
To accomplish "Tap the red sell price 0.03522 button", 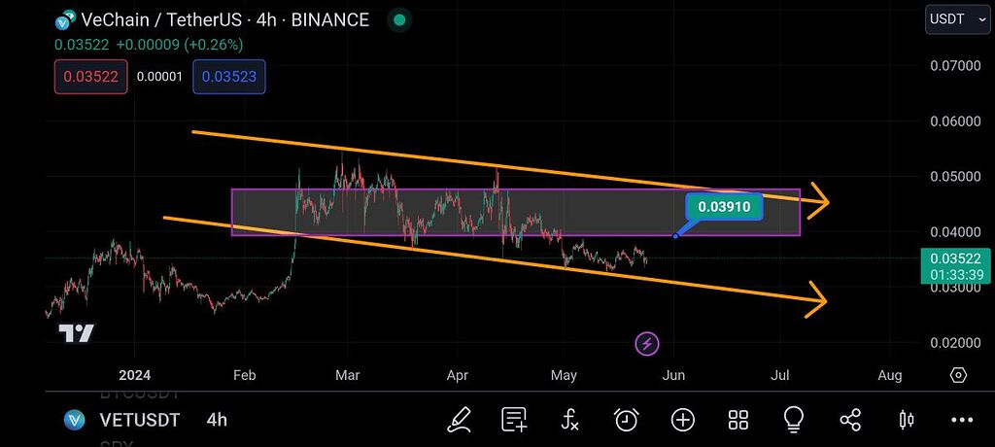I will (90, 77).
